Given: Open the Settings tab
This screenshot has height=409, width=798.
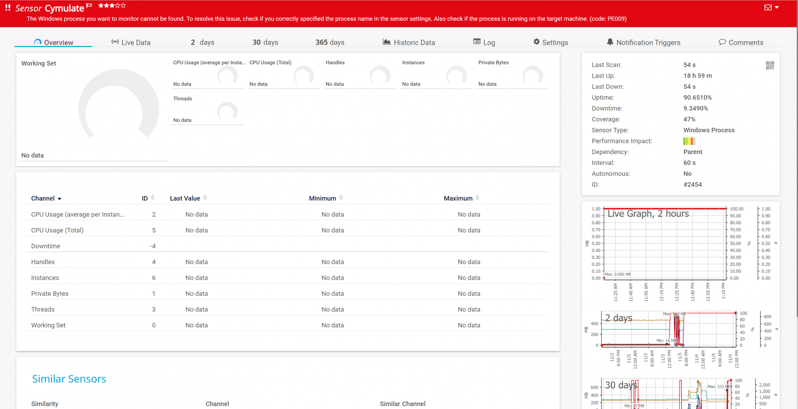Looking at the screenshot, I should [551, 42].
